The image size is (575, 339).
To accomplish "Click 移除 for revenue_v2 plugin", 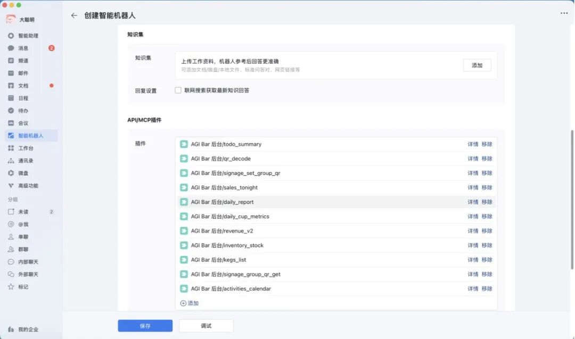I will point(487,231).
